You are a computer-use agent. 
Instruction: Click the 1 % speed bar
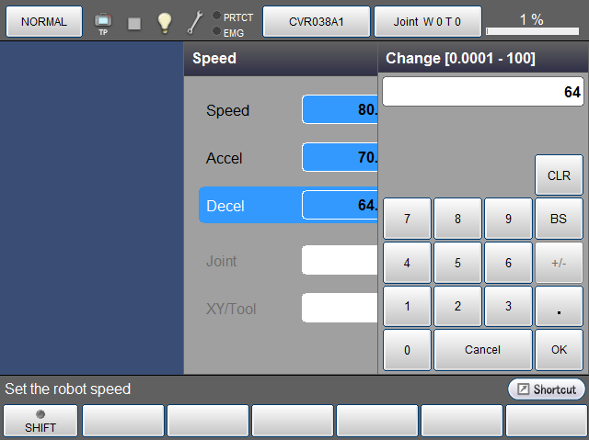[532, 21]
